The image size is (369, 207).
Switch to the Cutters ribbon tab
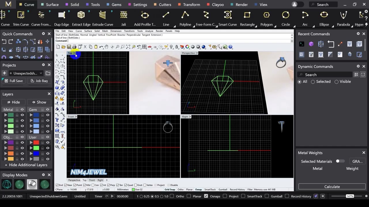(162, 5)
